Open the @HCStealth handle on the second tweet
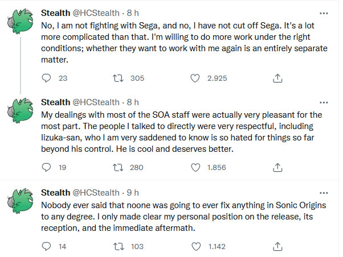The width and height of the screenshot is (343, 257). click(96, 102)
